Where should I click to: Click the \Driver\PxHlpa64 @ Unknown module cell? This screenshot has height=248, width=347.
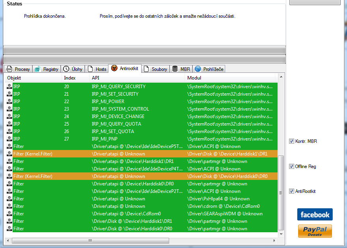point(218,199)
